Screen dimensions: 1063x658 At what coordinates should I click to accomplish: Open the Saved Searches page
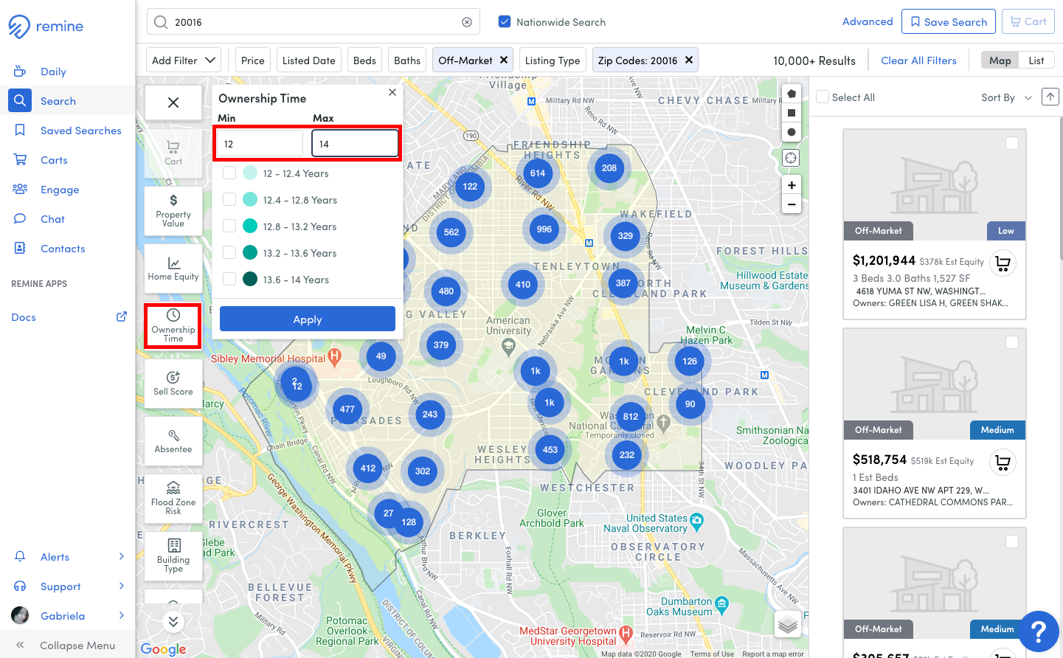tap(80, 131)
